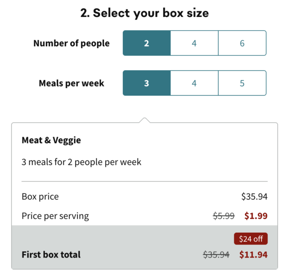Click the red $1.99 per serving price
The height and width of the screenshot is (275, 288).
click(256, 216)
